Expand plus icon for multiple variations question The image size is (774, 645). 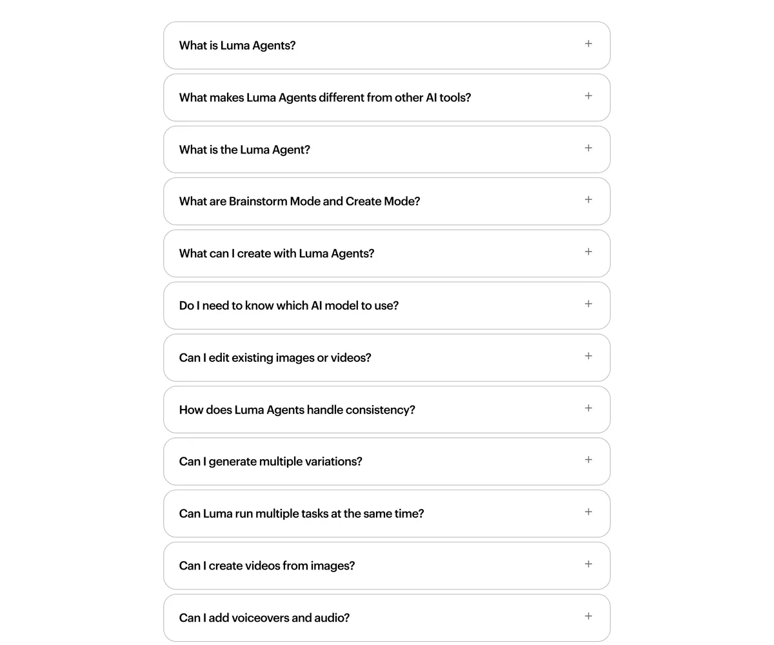[x=588, y=460]
